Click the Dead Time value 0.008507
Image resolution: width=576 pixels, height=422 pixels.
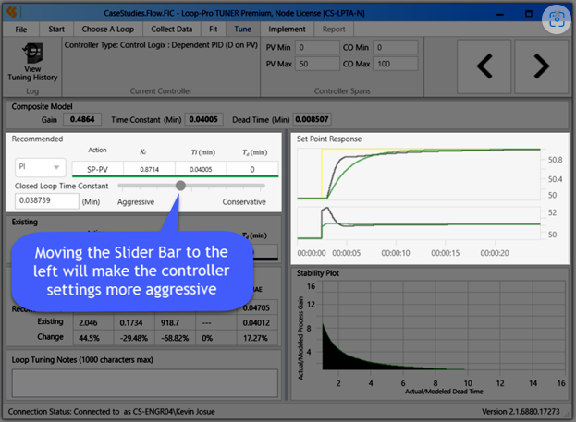click(x=312, y=119)
